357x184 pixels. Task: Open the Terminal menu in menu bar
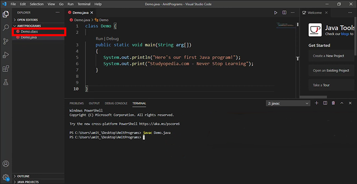coord(84,4)
